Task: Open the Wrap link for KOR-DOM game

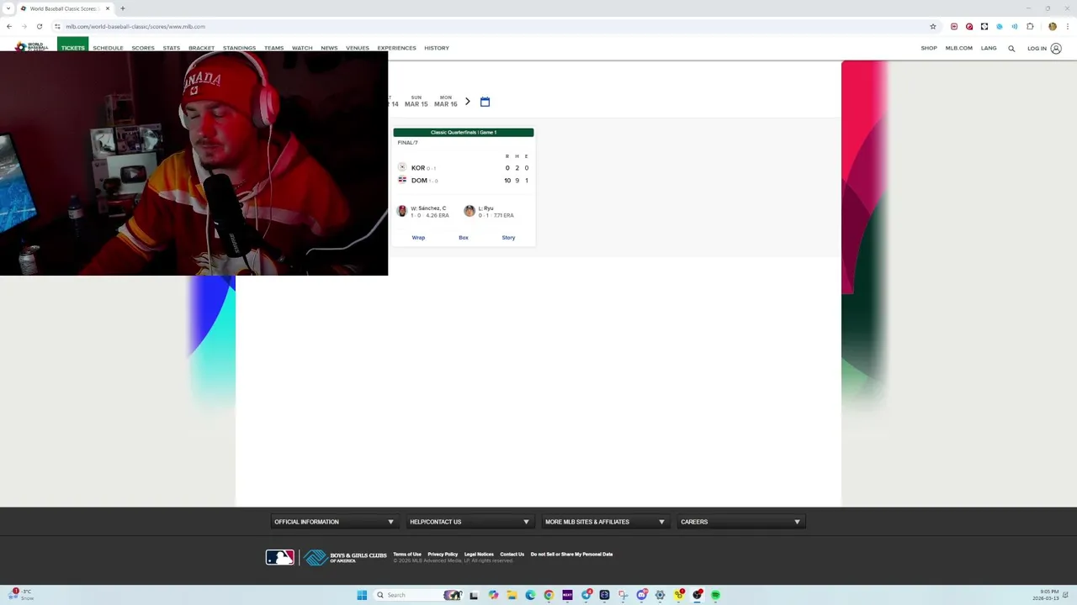Action: point(418,238)
